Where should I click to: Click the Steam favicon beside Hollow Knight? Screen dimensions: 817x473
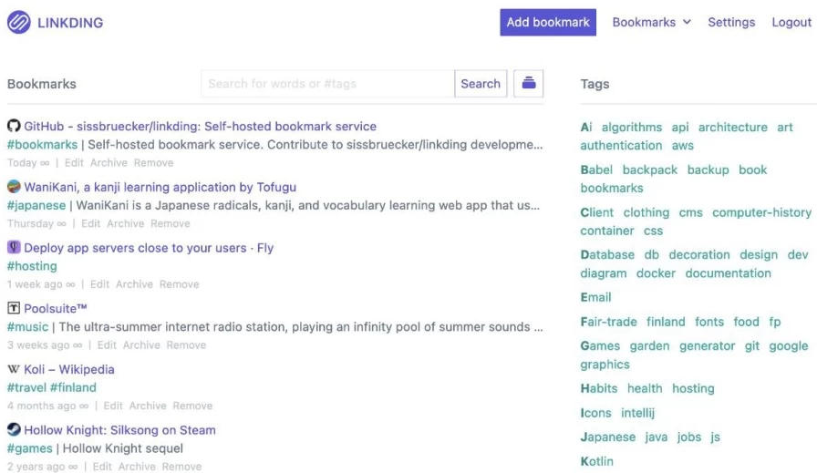point(14,430)
